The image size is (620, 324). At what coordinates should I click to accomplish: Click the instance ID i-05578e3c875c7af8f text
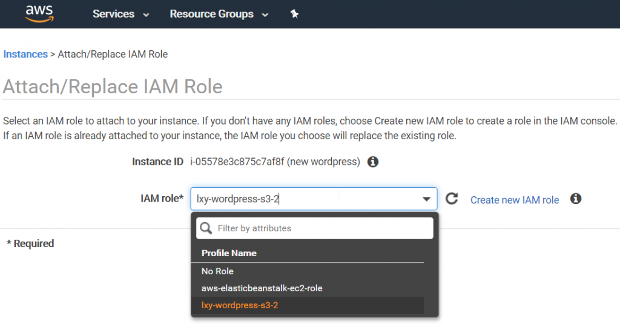pyautogui.click(x=237, y=162)
